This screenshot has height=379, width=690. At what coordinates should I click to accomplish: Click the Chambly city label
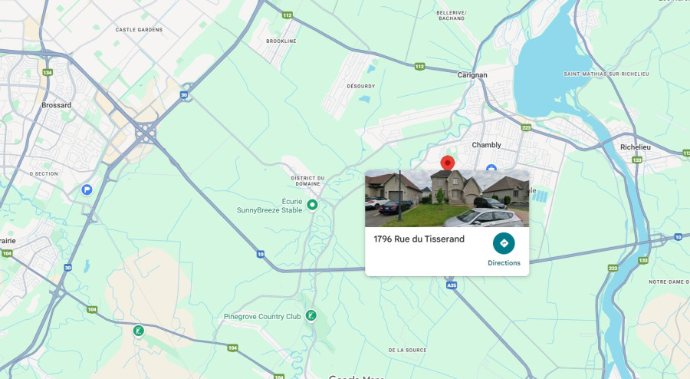(x=486, y=145)
